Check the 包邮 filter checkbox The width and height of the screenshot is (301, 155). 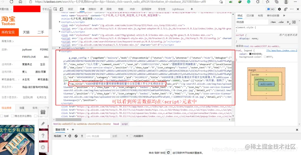coord(2,116)
